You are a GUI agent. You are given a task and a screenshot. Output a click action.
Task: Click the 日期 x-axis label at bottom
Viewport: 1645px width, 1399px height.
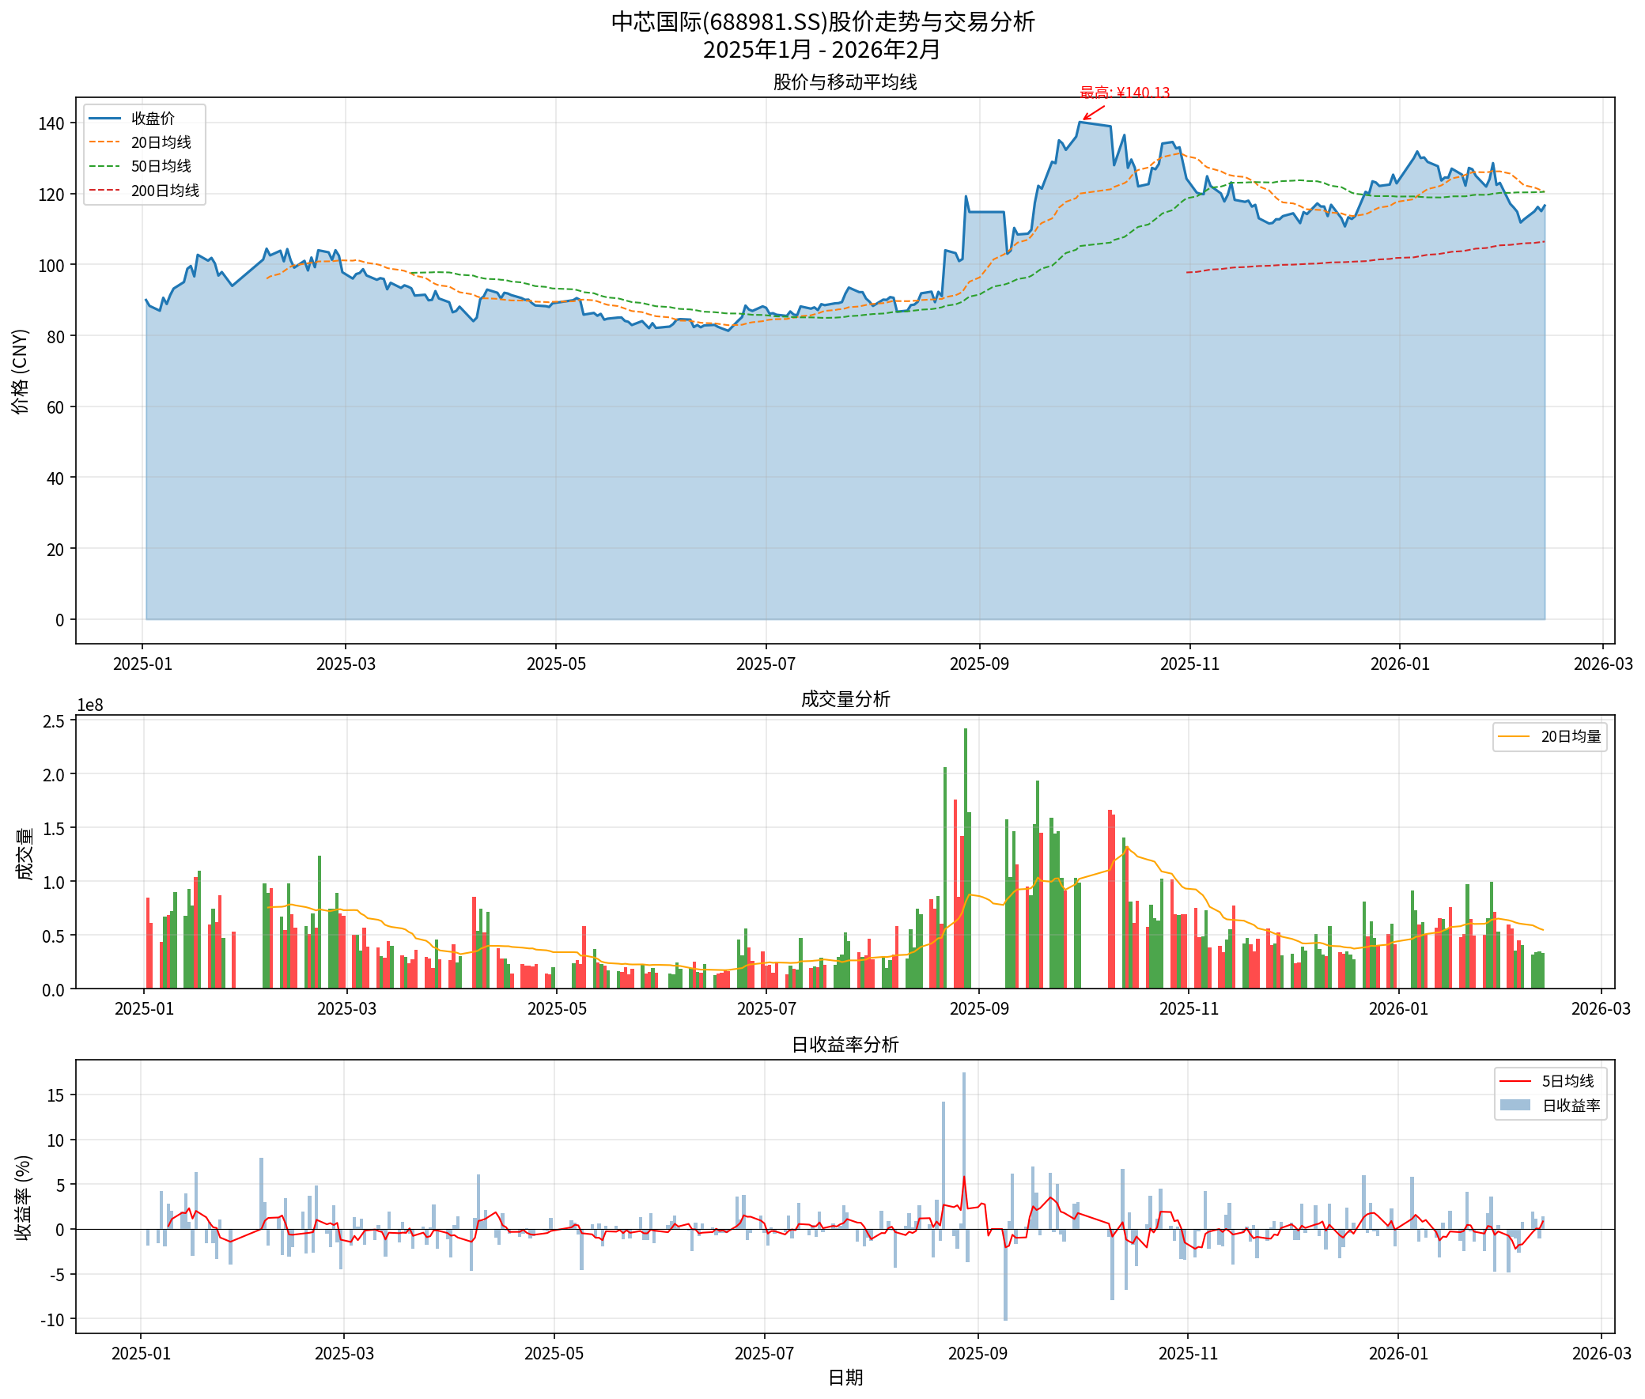click(x=845, y=1378)
